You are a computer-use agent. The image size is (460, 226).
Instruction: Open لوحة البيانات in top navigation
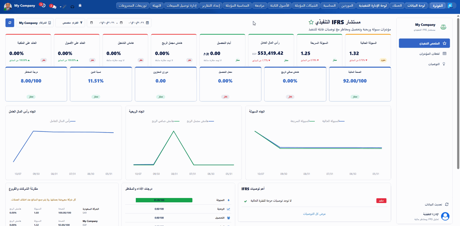(x=417, y=6)
